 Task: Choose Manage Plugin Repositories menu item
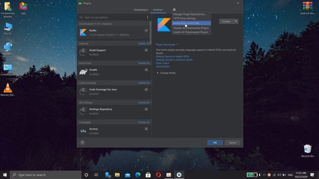pos(191,14)
